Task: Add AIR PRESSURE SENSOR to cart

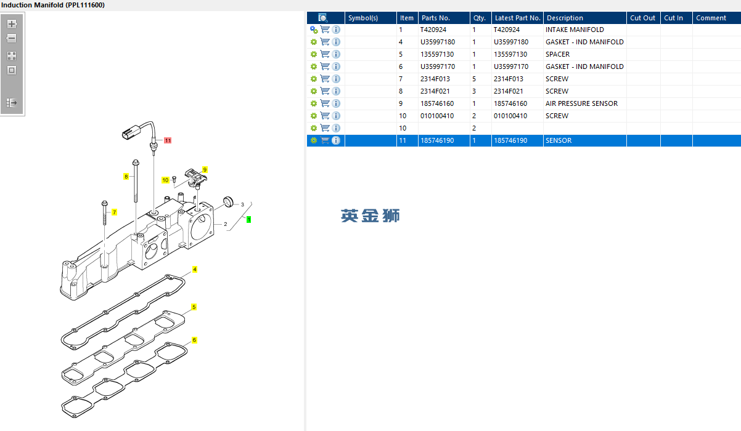Action: pyautogui.click(x=325, y=103)
